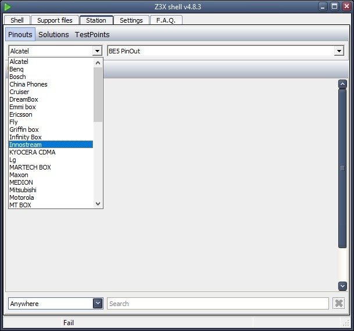Choose Maxon from the brand list
Screen dimensions: 354x331
51,175
